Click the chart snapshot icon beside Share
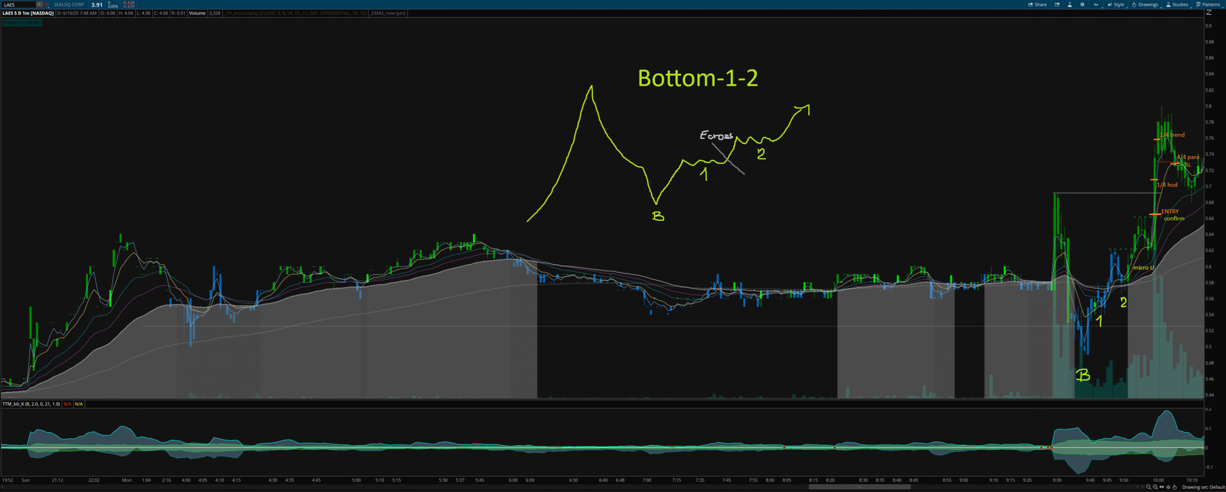1226x492 pixels. pos(1057,4)
